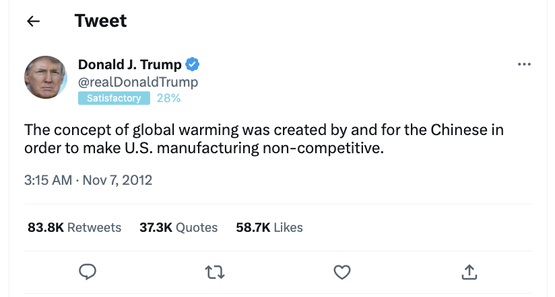
Task: Click the blue verified checkmark badge
Action: pos(193,65)
